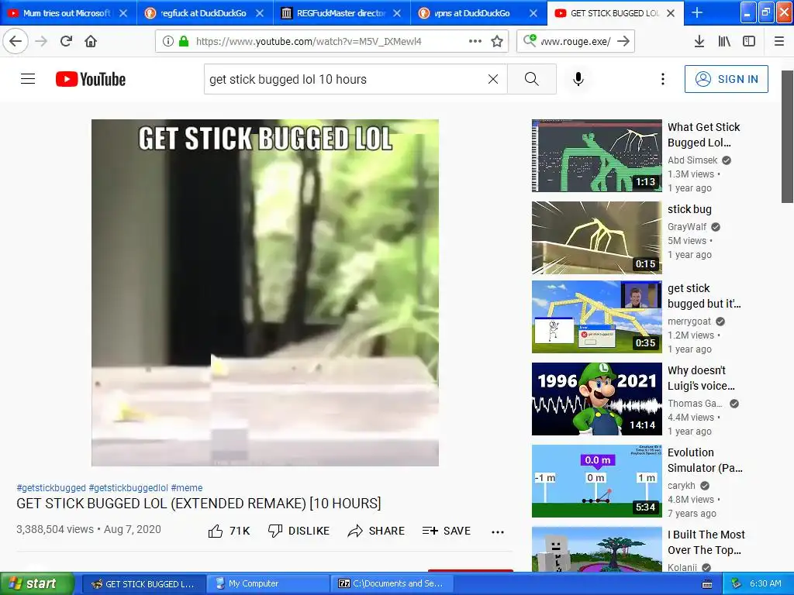Image resolution: width=794 pixels, height=595 pixels.
Task: Clear the YouTube search text
Action: [x=492, y=79]
